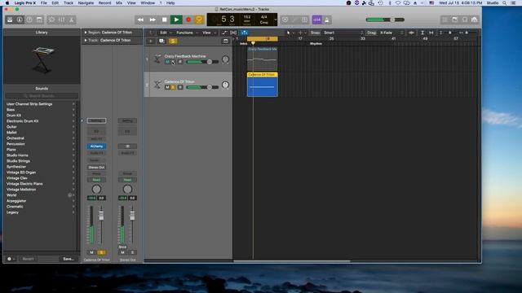The image size is (522, 293).
Task: Solo the Crazy Feedback Machine track
Action: coord(173,62)
